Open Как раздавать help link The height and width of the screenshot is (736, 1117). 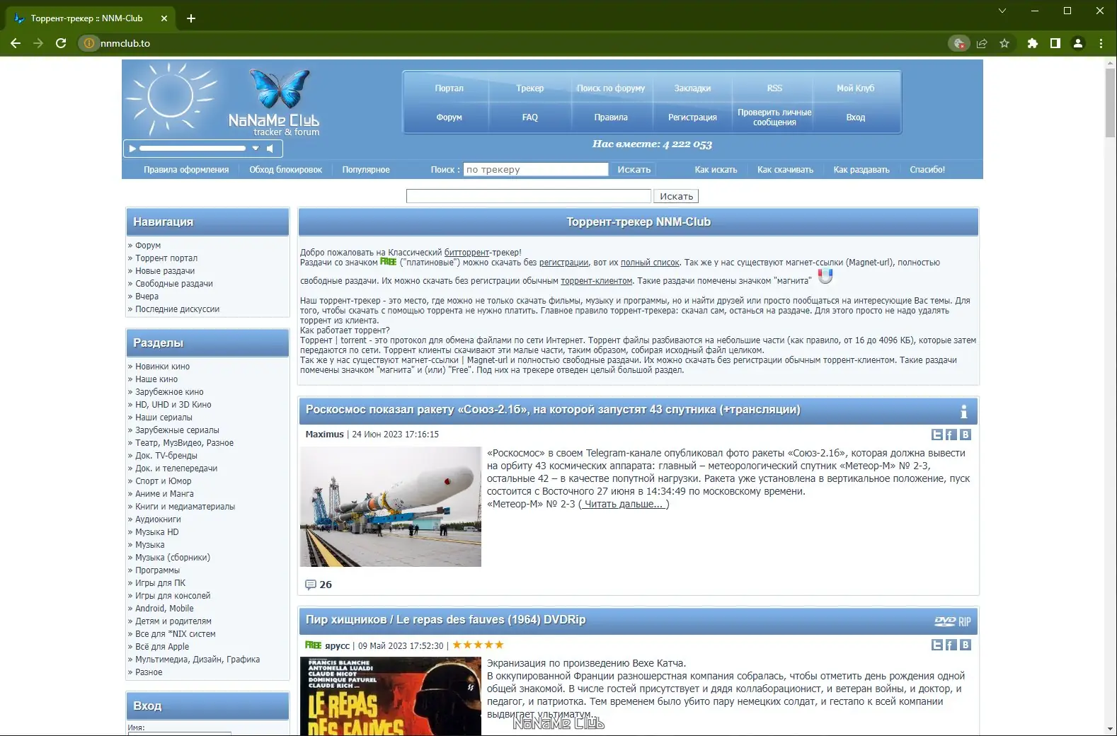click(861, 170)
